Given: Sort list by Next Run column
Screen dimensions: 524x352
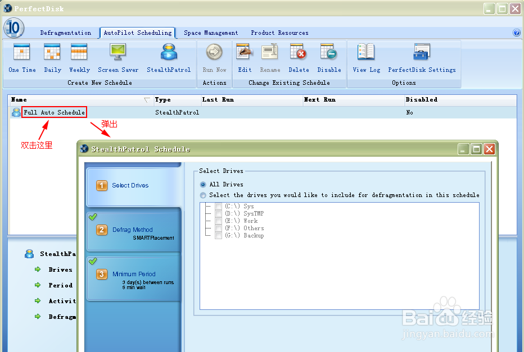Looking at the screenshot, I should pyautogui.click(x=354, y=100).
